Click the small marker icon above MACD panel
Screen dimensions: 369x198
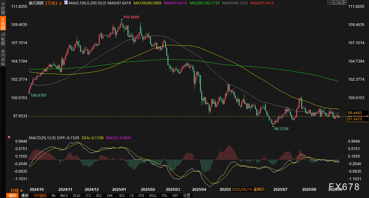click(x=9, y=137)
